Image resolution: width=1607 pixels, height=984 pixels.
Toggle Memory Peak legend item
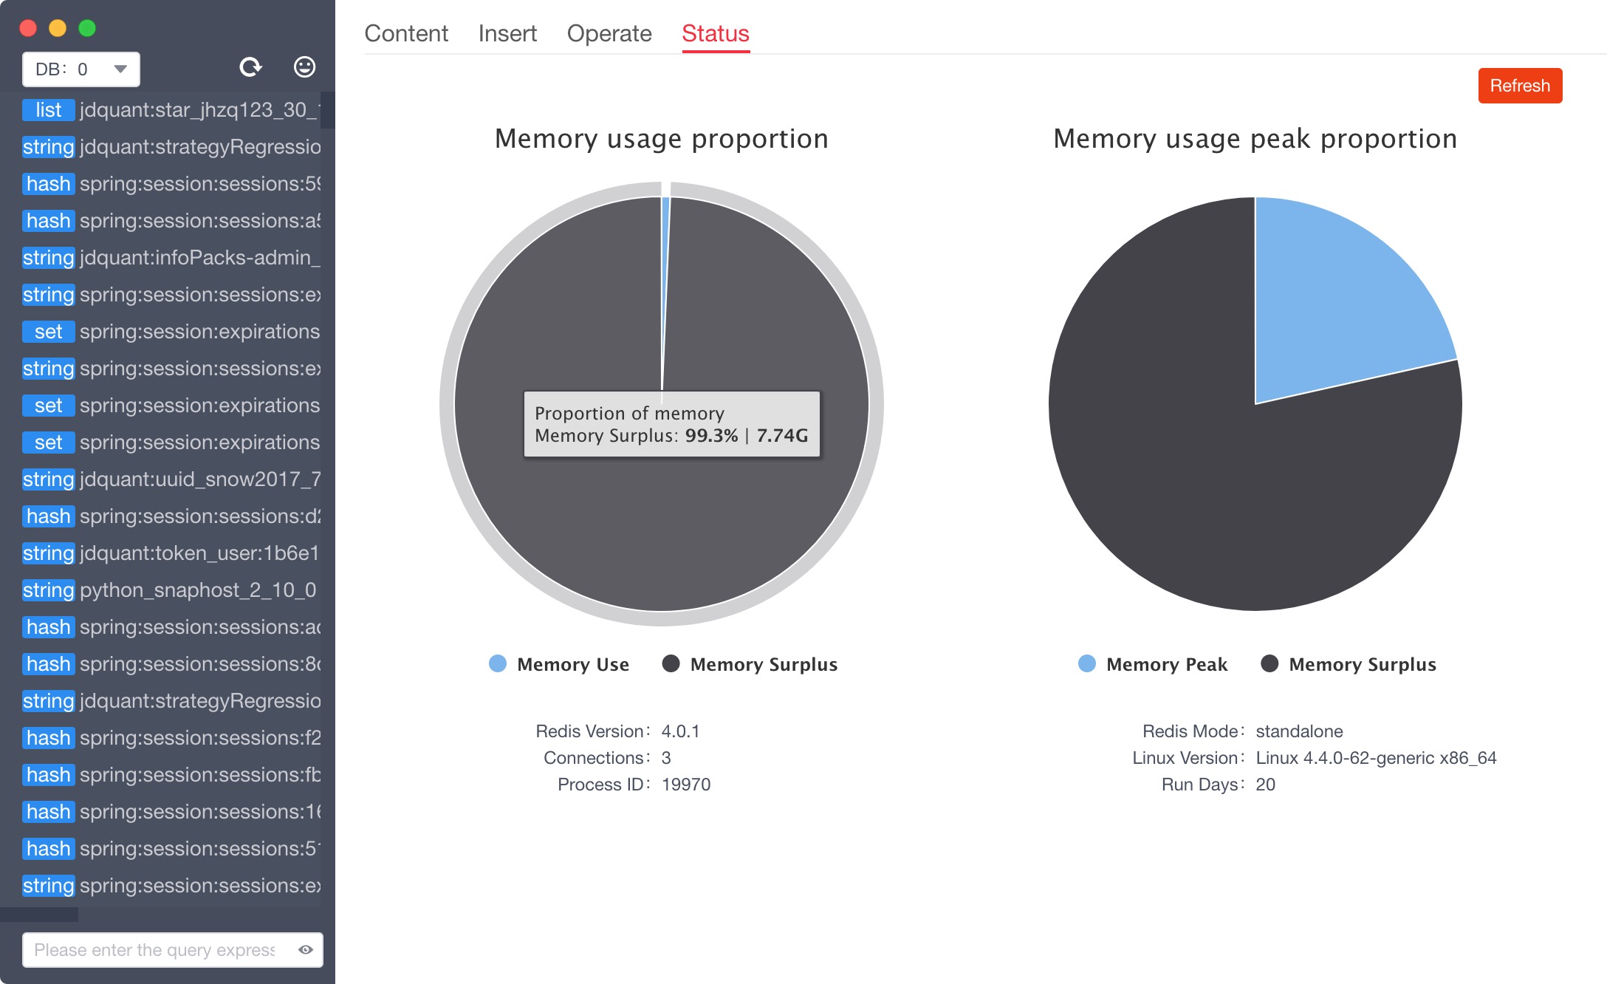1153,664
